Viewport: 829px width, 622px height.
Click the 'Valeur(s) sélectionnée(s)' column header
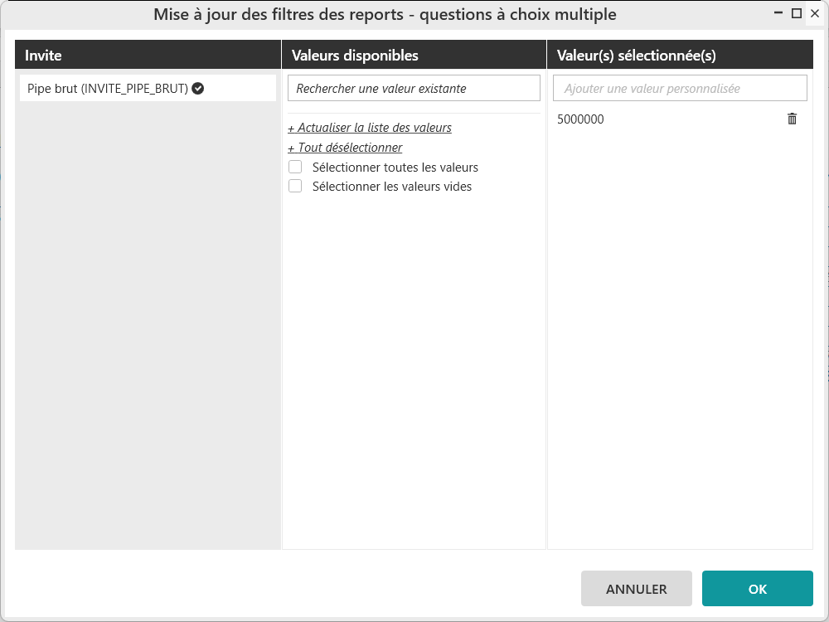(637, 56)
